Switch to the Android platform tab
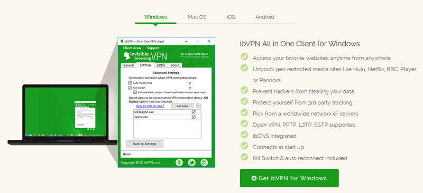 tap(265, 17)
